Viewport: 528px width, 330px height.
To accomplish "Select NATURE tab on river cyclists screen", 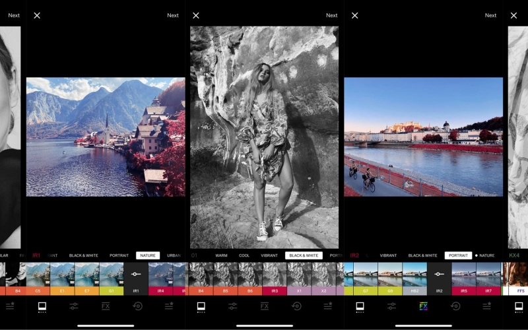I will [487, 255].
